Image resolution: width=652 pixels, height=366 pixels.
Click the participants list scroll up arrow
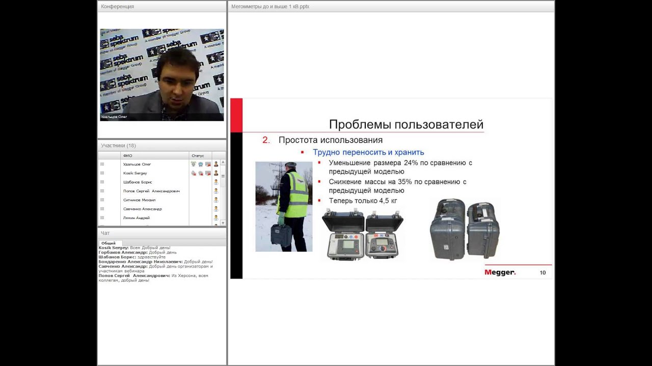[223, 162]
